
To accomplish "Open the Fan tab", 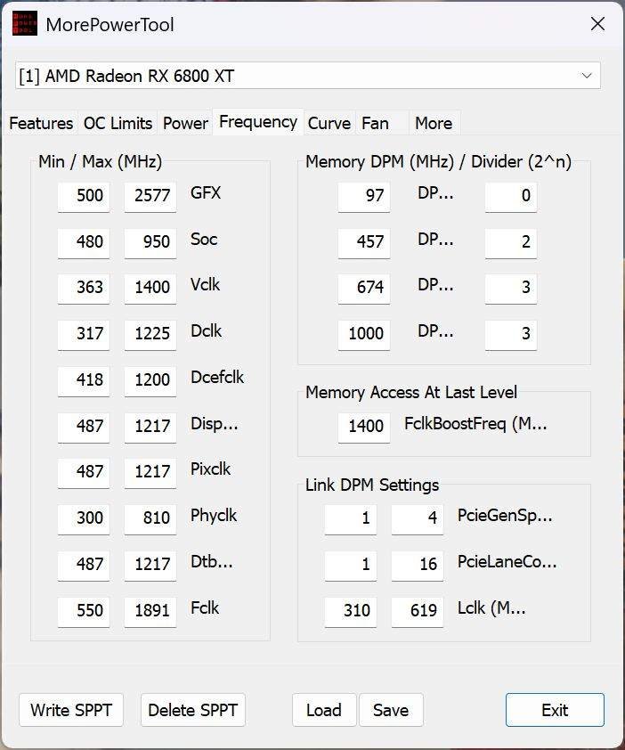I will click(x=375, y=123).
